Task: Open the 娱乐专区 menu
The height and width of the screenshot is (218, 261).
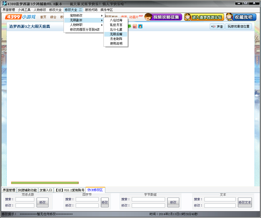Action: [107, 10]
